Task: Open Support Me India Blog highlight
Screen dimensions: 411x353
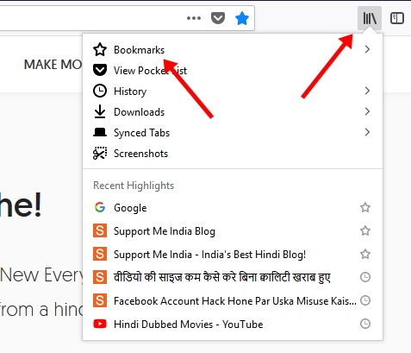Action: [233, 230]
